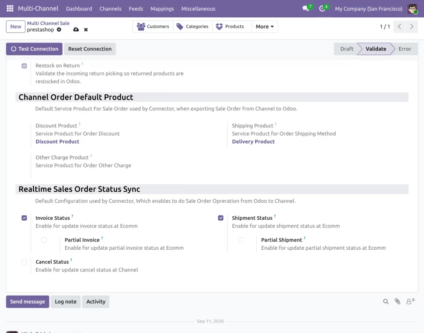Click the Activity button
The height and width of the screenshot is (333, 424).
click(96, 302)
